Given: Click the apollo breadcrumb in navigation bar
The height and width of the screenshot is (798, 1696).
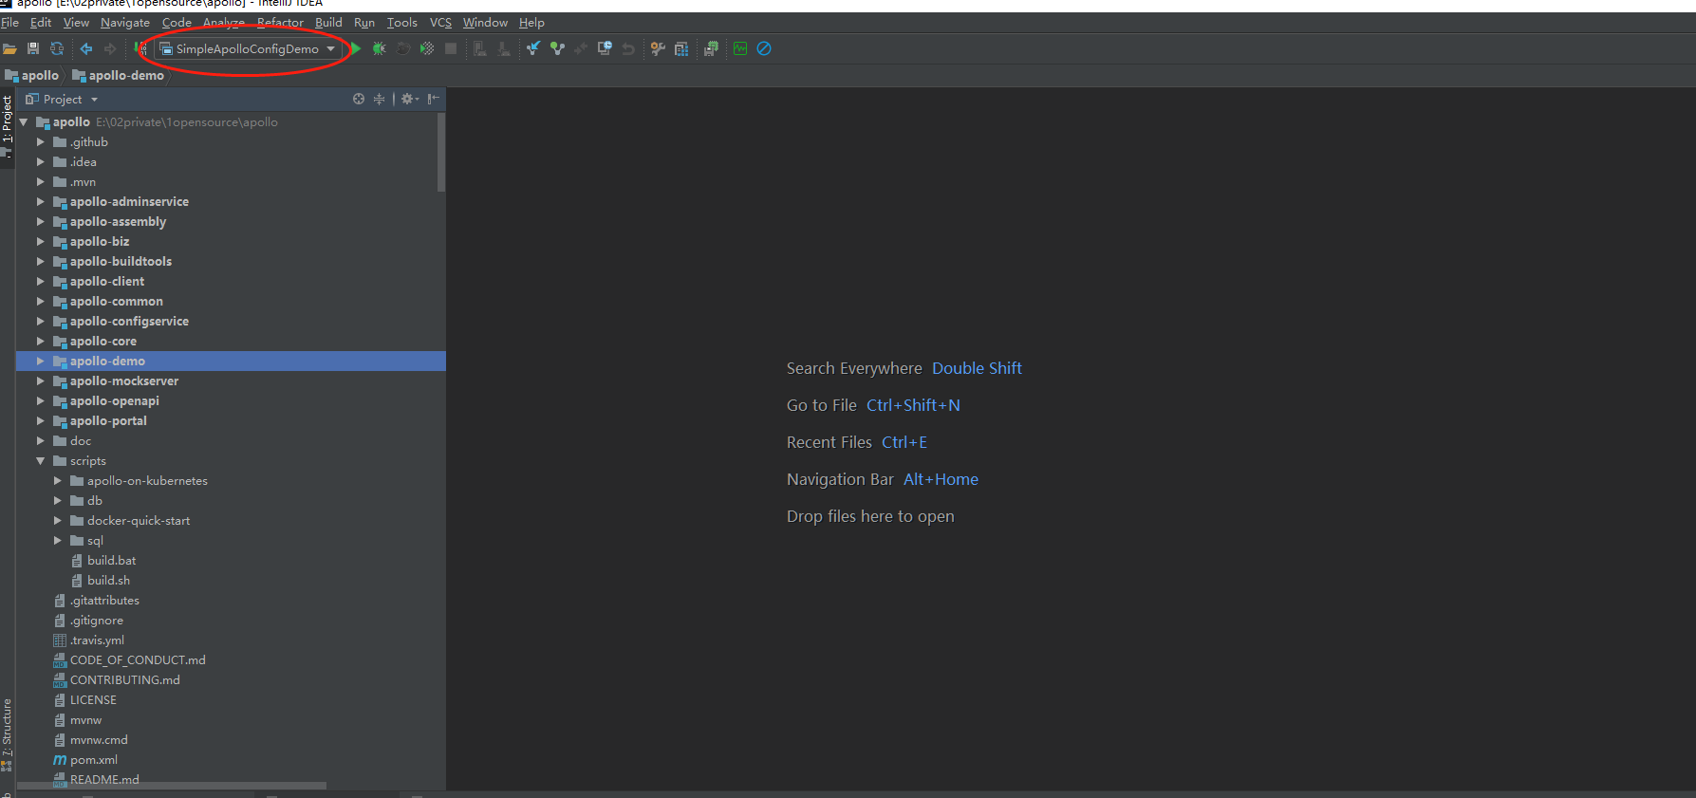Looking at the screenshot, I should click(32, 76).
